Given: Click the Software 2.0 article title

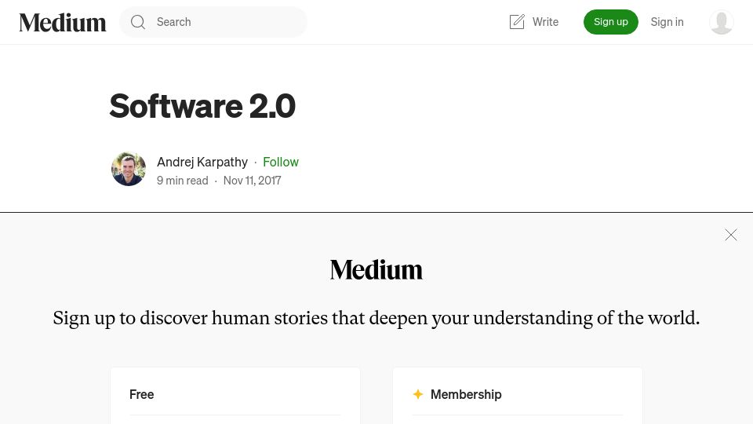Looking at the screenshot, I should (x=202, y=106).
